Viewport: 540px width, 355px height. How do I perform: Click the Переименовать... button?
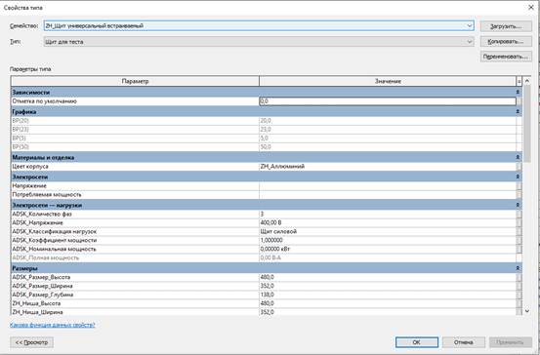click(506, 57)
